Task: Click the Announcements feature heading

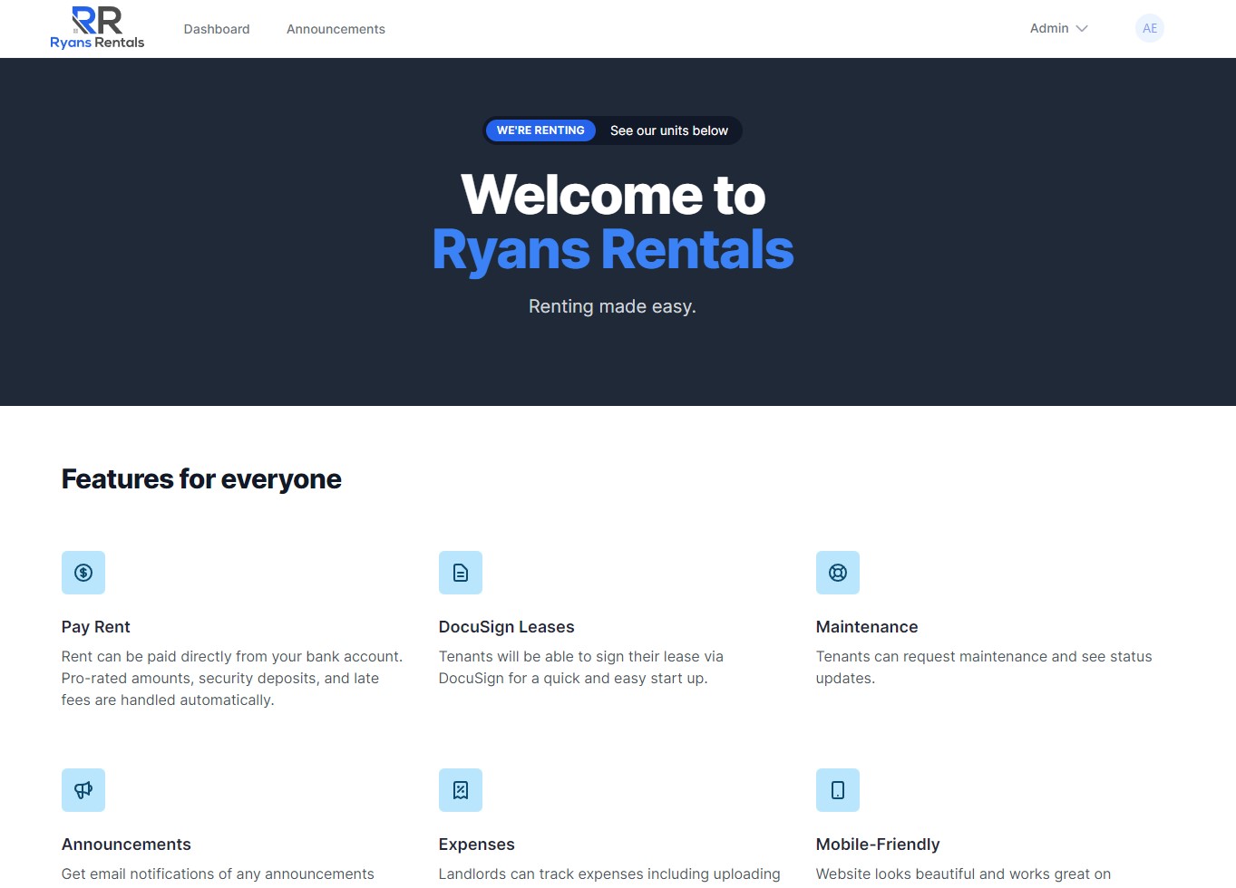Action: click(x=126, y=845)
